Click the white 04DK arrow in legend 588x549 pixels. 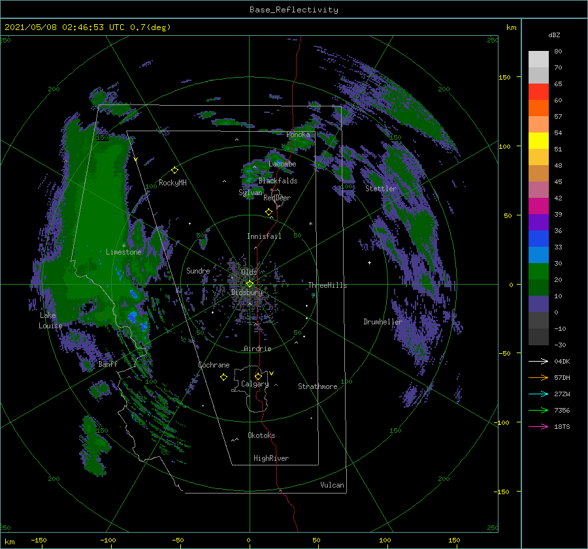[538, 361]
